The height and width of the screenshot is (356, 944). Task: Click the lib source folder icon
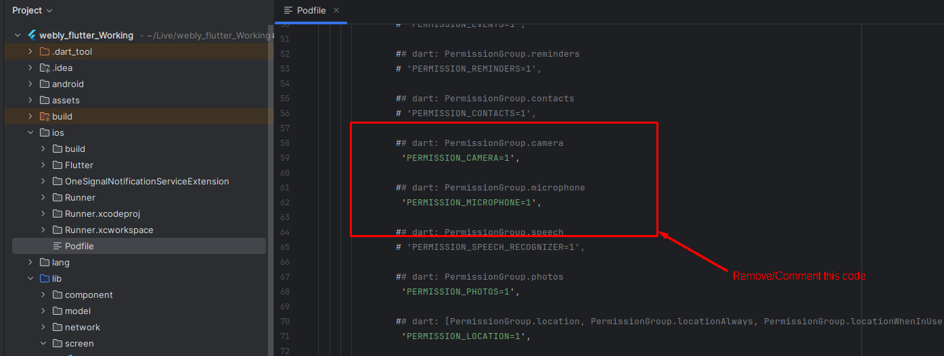[x=45, y=279]
